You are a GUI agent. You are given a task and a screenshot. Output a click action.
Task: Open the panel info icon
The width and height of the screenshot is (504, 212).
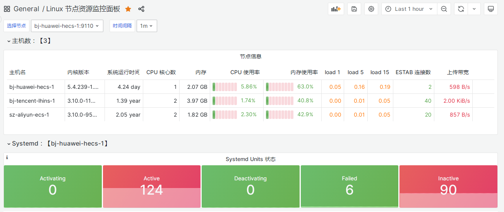[7, 158]
